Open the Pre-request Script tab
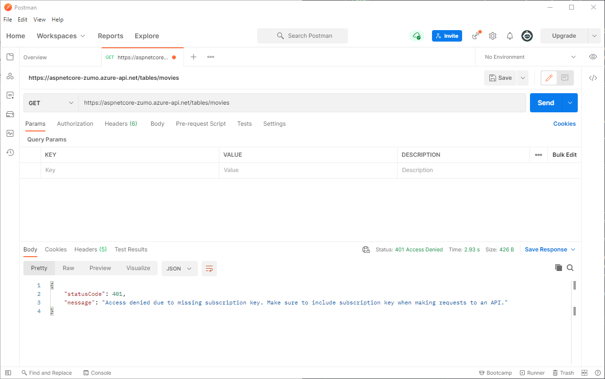605x379 pixels. tap(201, 124)
